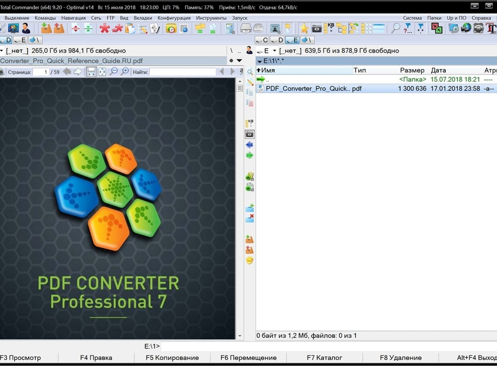Click the monitor display icon in toolbar
The width and height of the screenshot is (497, 366).
[x=14, y=28]
